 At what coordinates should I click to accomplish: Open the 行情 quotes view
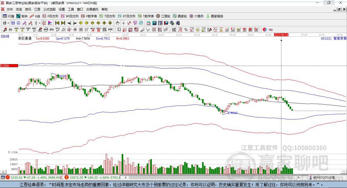click(8, 16)
